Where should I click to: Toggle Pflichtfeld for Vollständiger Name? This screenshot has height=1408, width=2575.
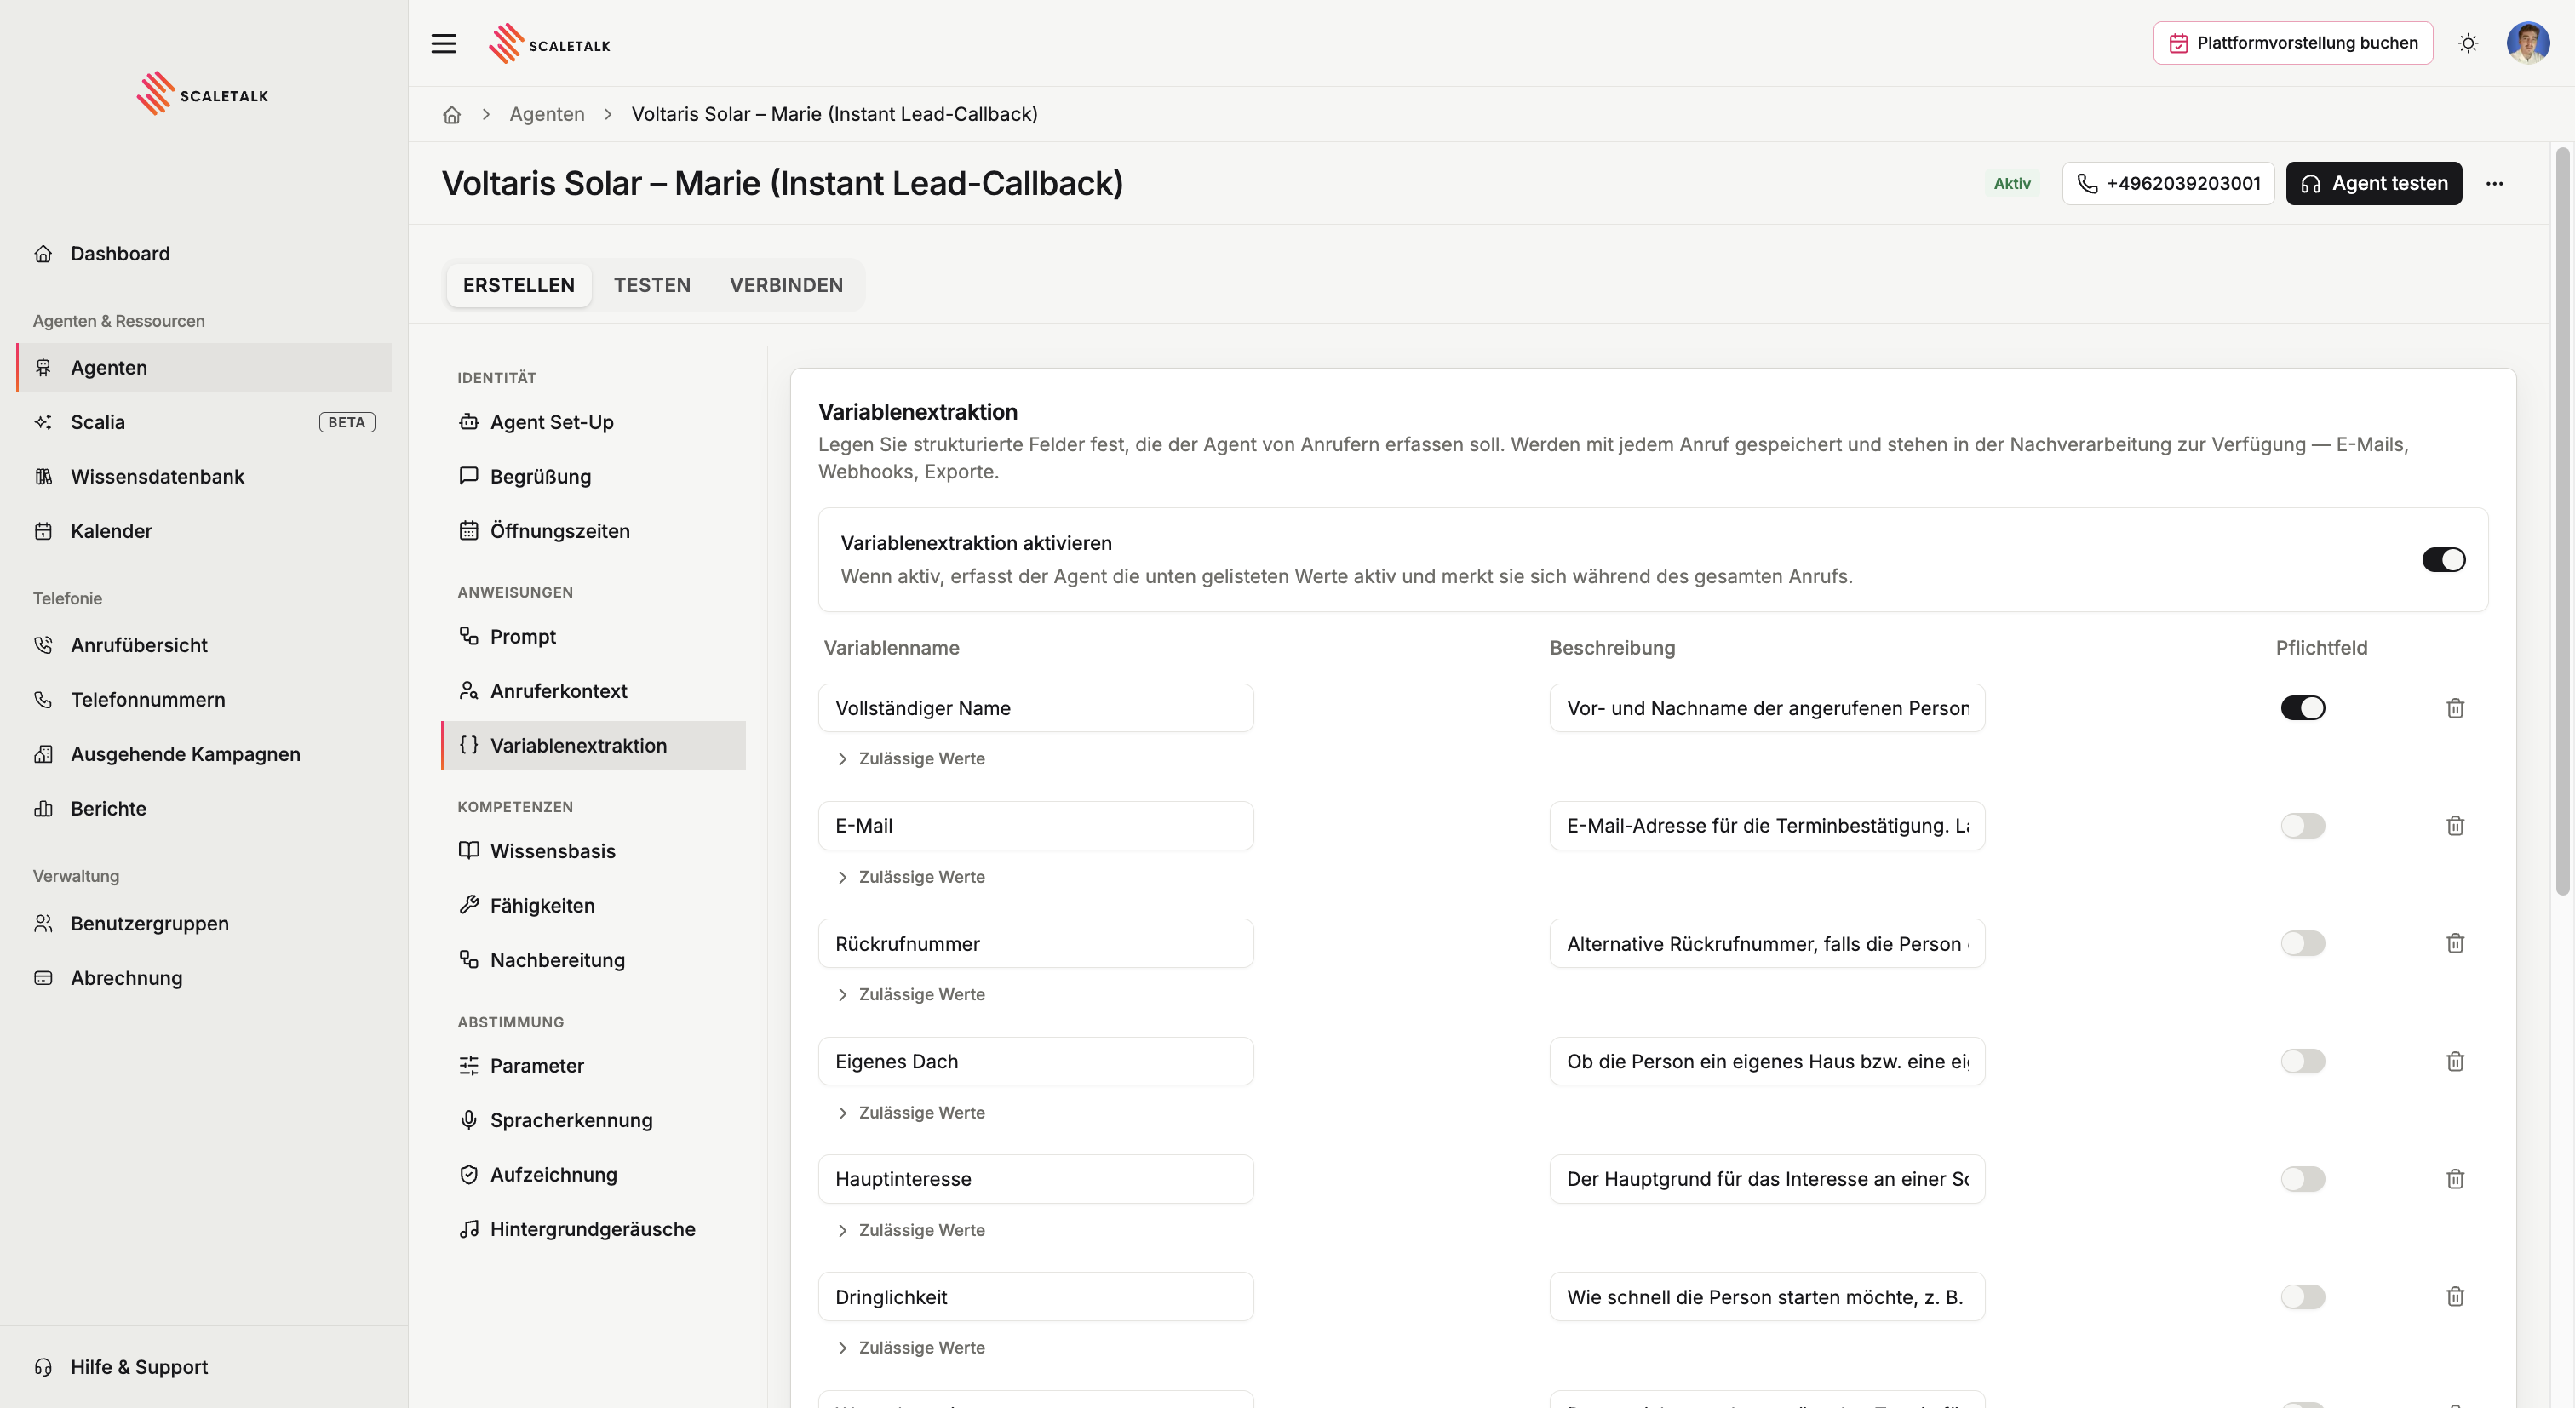pos(2303,708)
